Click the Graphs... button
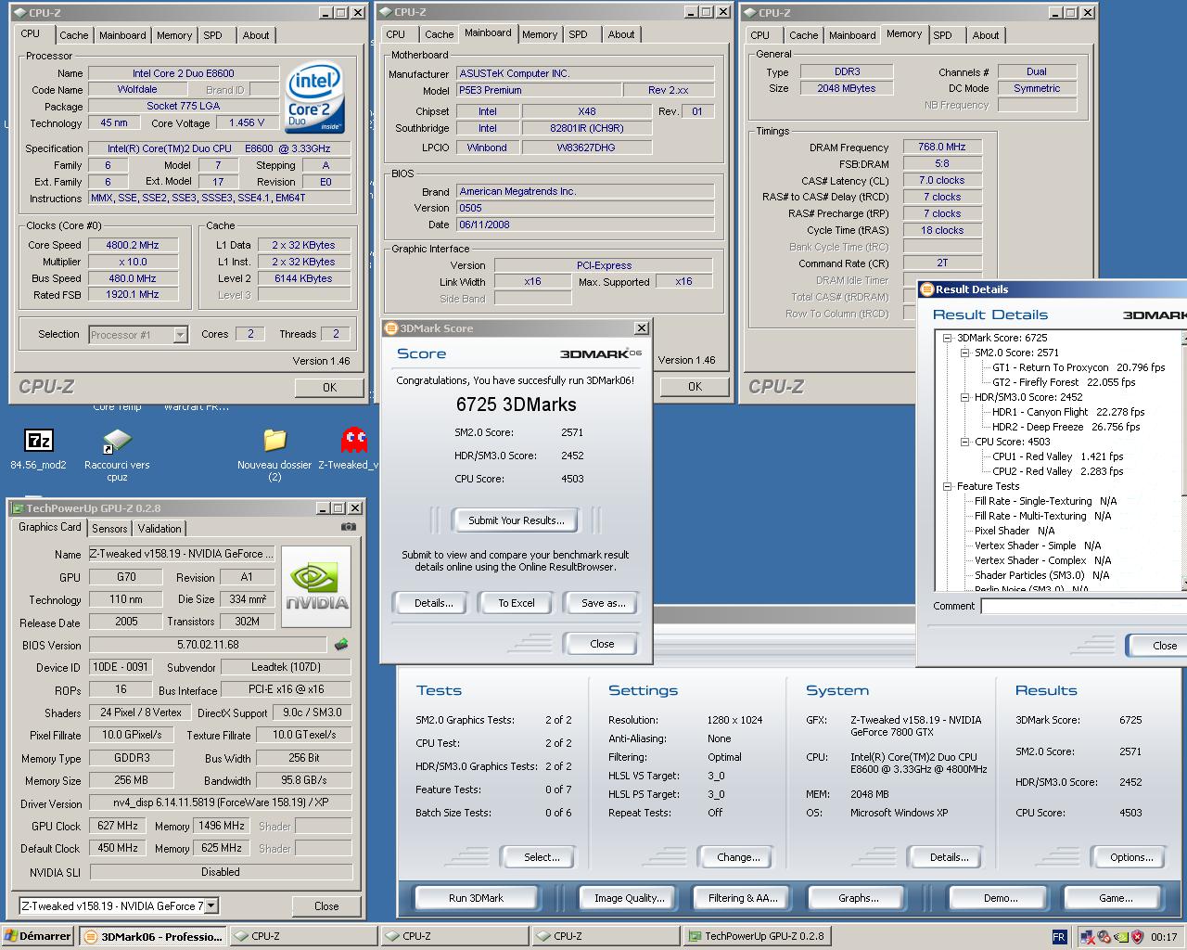Viewport: 1187px width, 950px height. (859, 898)
